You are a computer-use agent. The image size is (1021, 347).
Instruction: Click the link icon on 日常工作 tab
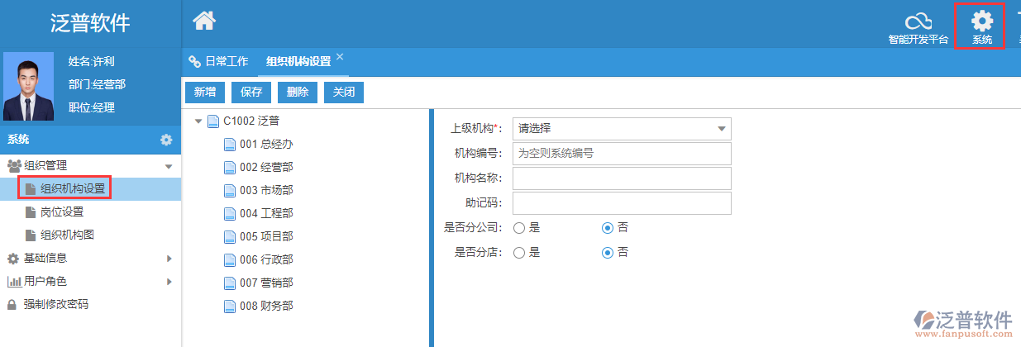coord(195,61)
